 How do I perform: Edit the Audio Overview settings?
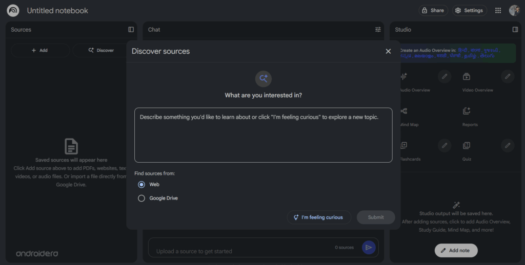445,77
